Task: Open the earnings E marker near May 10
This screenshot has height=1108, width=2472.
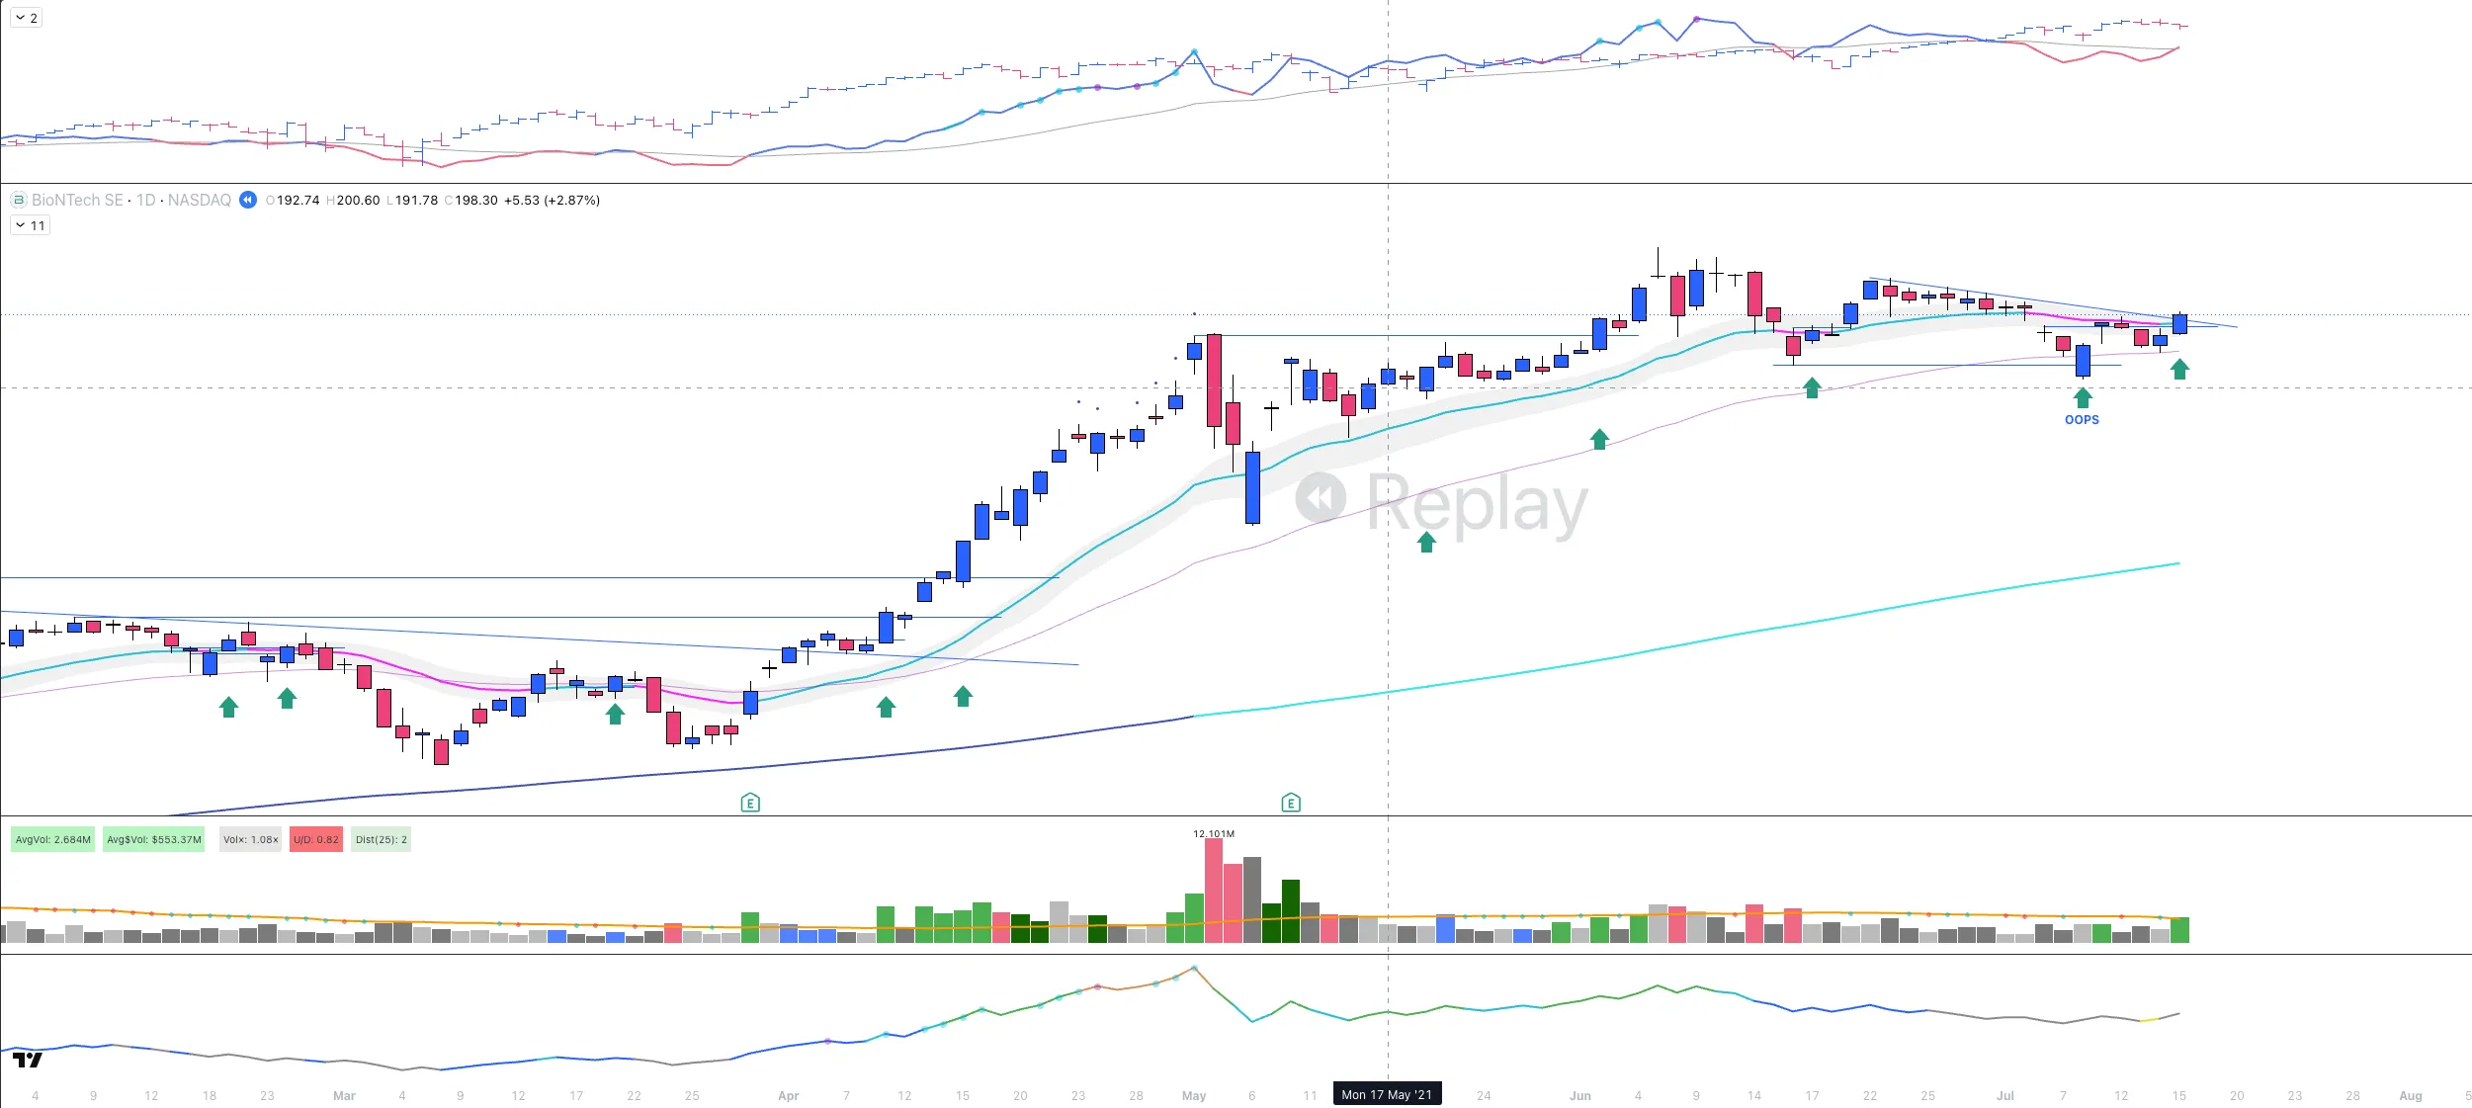Action: (1291, 803)
